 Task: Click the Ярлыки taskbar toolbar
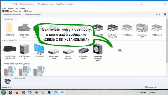(152, 92)
